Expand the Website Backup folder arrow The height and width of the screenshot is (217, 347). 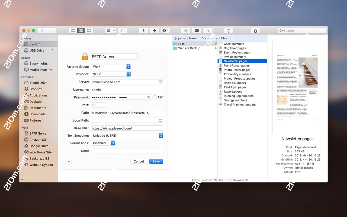pyautogui.click(x=216, y=48)
